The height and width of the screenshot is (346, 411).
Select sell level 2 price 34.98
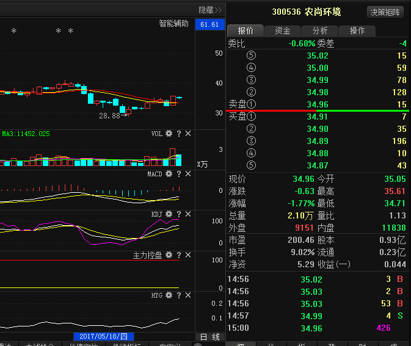tap(318, 93)
